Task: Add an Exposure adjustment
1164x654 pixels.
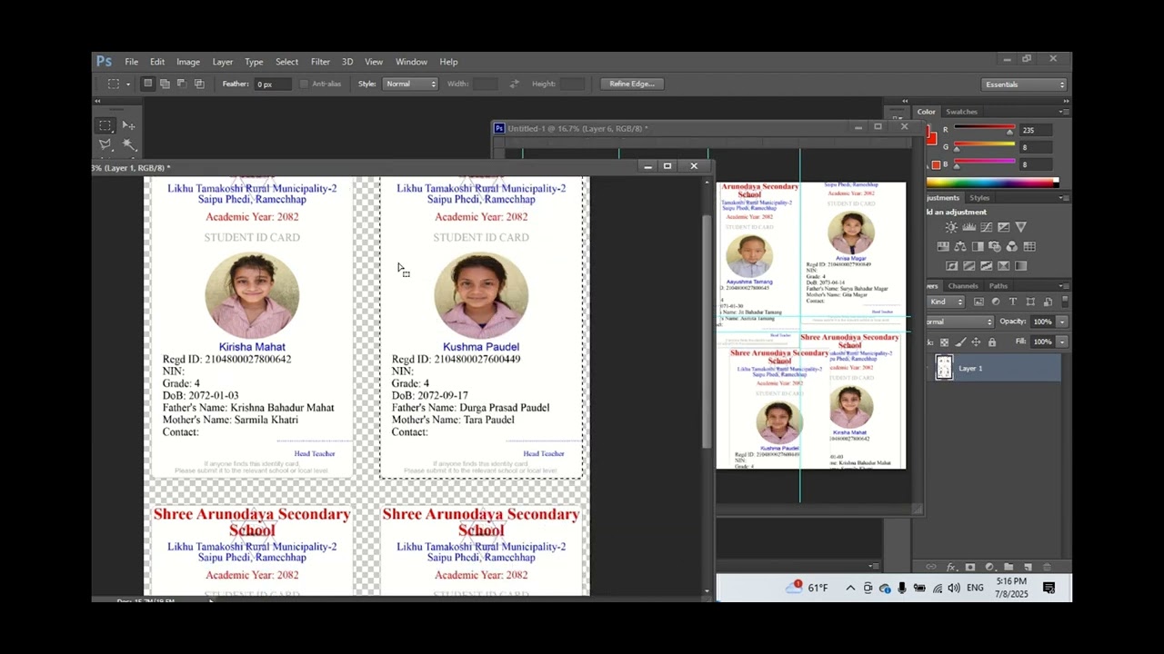Action: pyautogui.click(x=1003, y=227)
